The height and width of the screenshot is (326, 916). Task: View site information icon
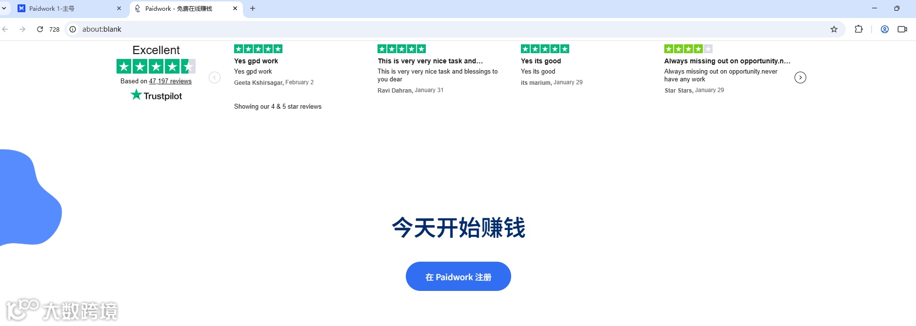point(73,29)
